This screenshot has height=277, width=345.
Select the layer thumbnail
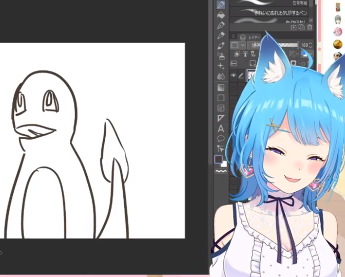[x=251, y=76]
